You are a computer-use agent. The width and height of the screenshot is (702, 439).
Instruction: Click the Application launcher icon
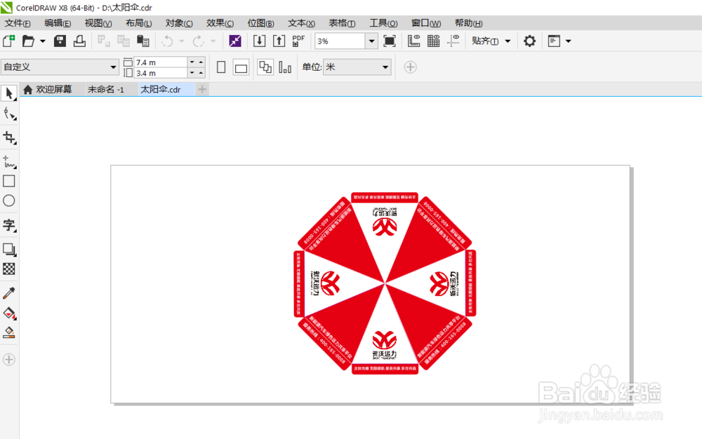tap(555, 41)
